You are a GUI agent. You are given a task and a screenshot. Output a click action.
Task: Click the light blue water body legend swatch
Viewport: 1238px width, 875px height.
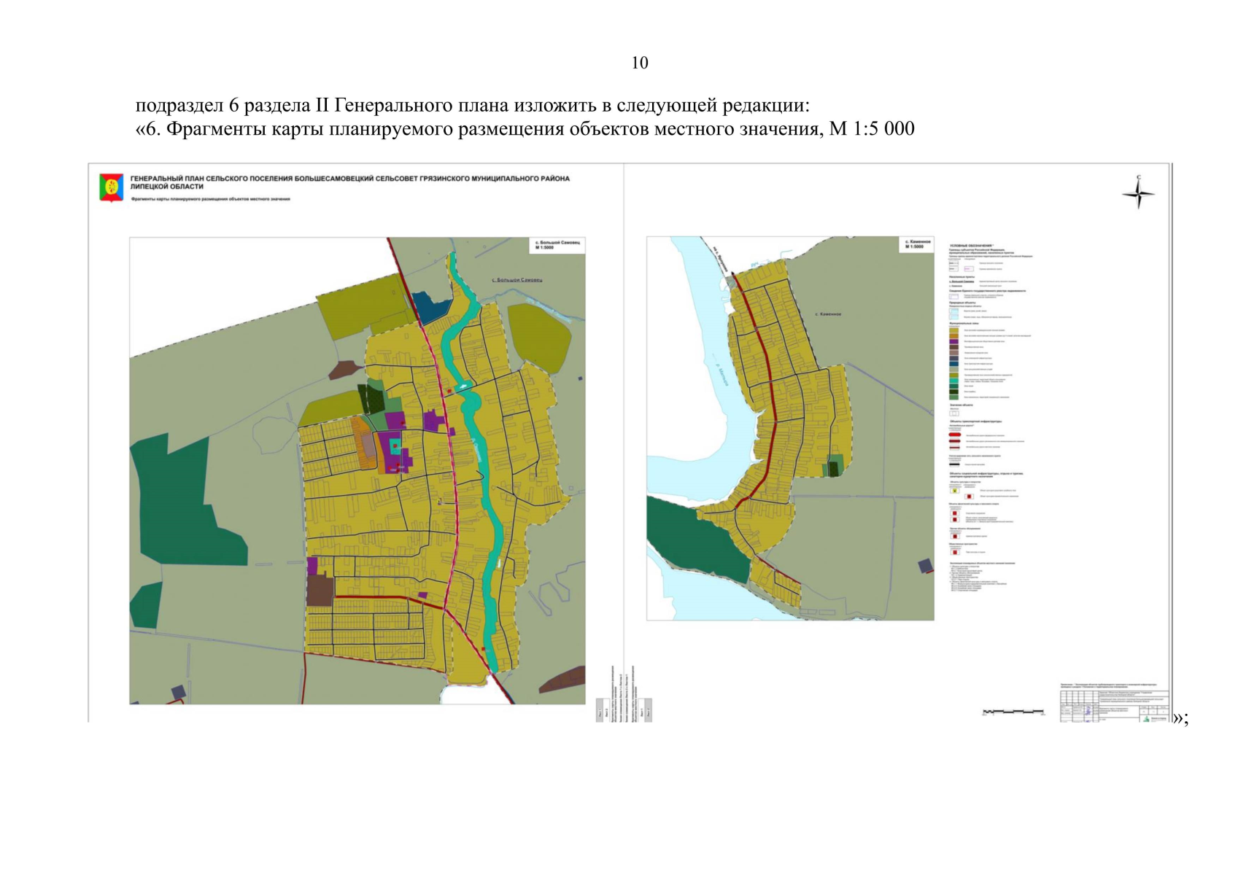tap(953, 311)
